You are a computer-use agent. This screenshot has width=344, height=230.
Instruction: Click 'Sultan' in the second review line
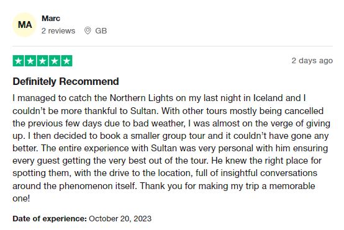(x=144, y=111)
